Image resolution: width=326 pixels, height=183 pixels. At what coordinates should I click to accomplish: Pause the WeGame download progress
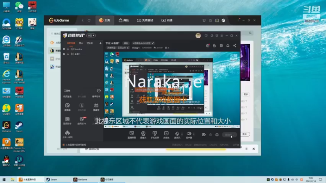pos(247,149)
